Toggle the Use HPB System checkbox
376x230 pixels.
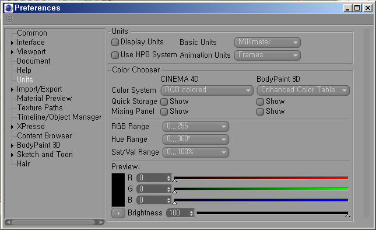pyautogui.click(x=115, y=55)
